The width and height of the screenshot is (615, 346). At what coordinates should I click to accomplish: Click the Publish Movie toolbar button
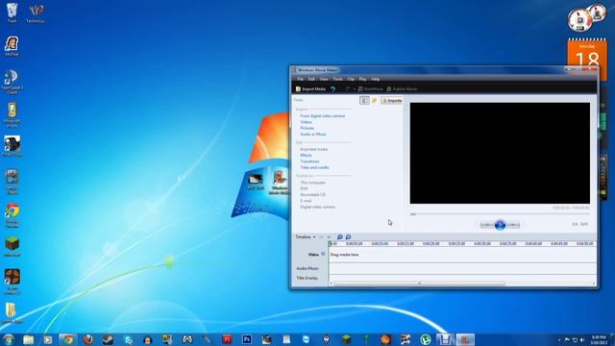click(x=402, y=89)
